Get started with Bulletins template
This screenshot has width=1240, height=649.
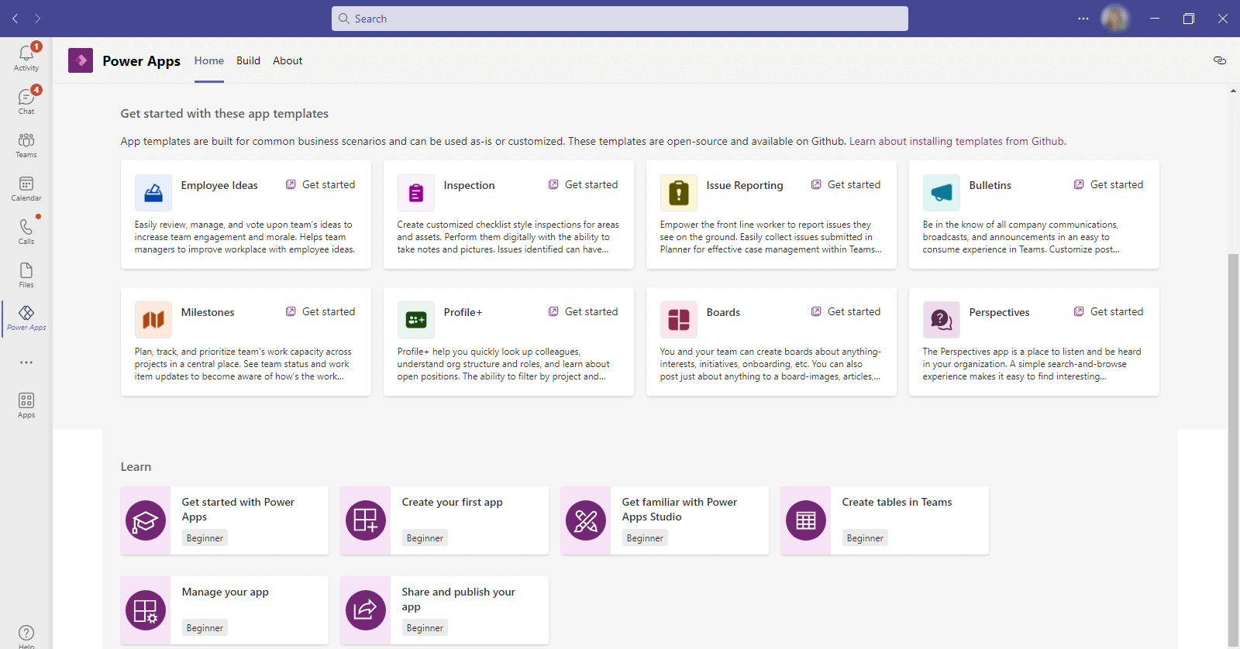pos(1109,184)
